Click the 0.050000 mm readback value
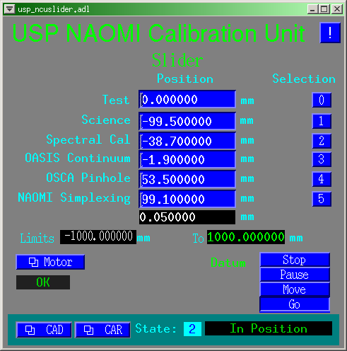 (187, 217)
